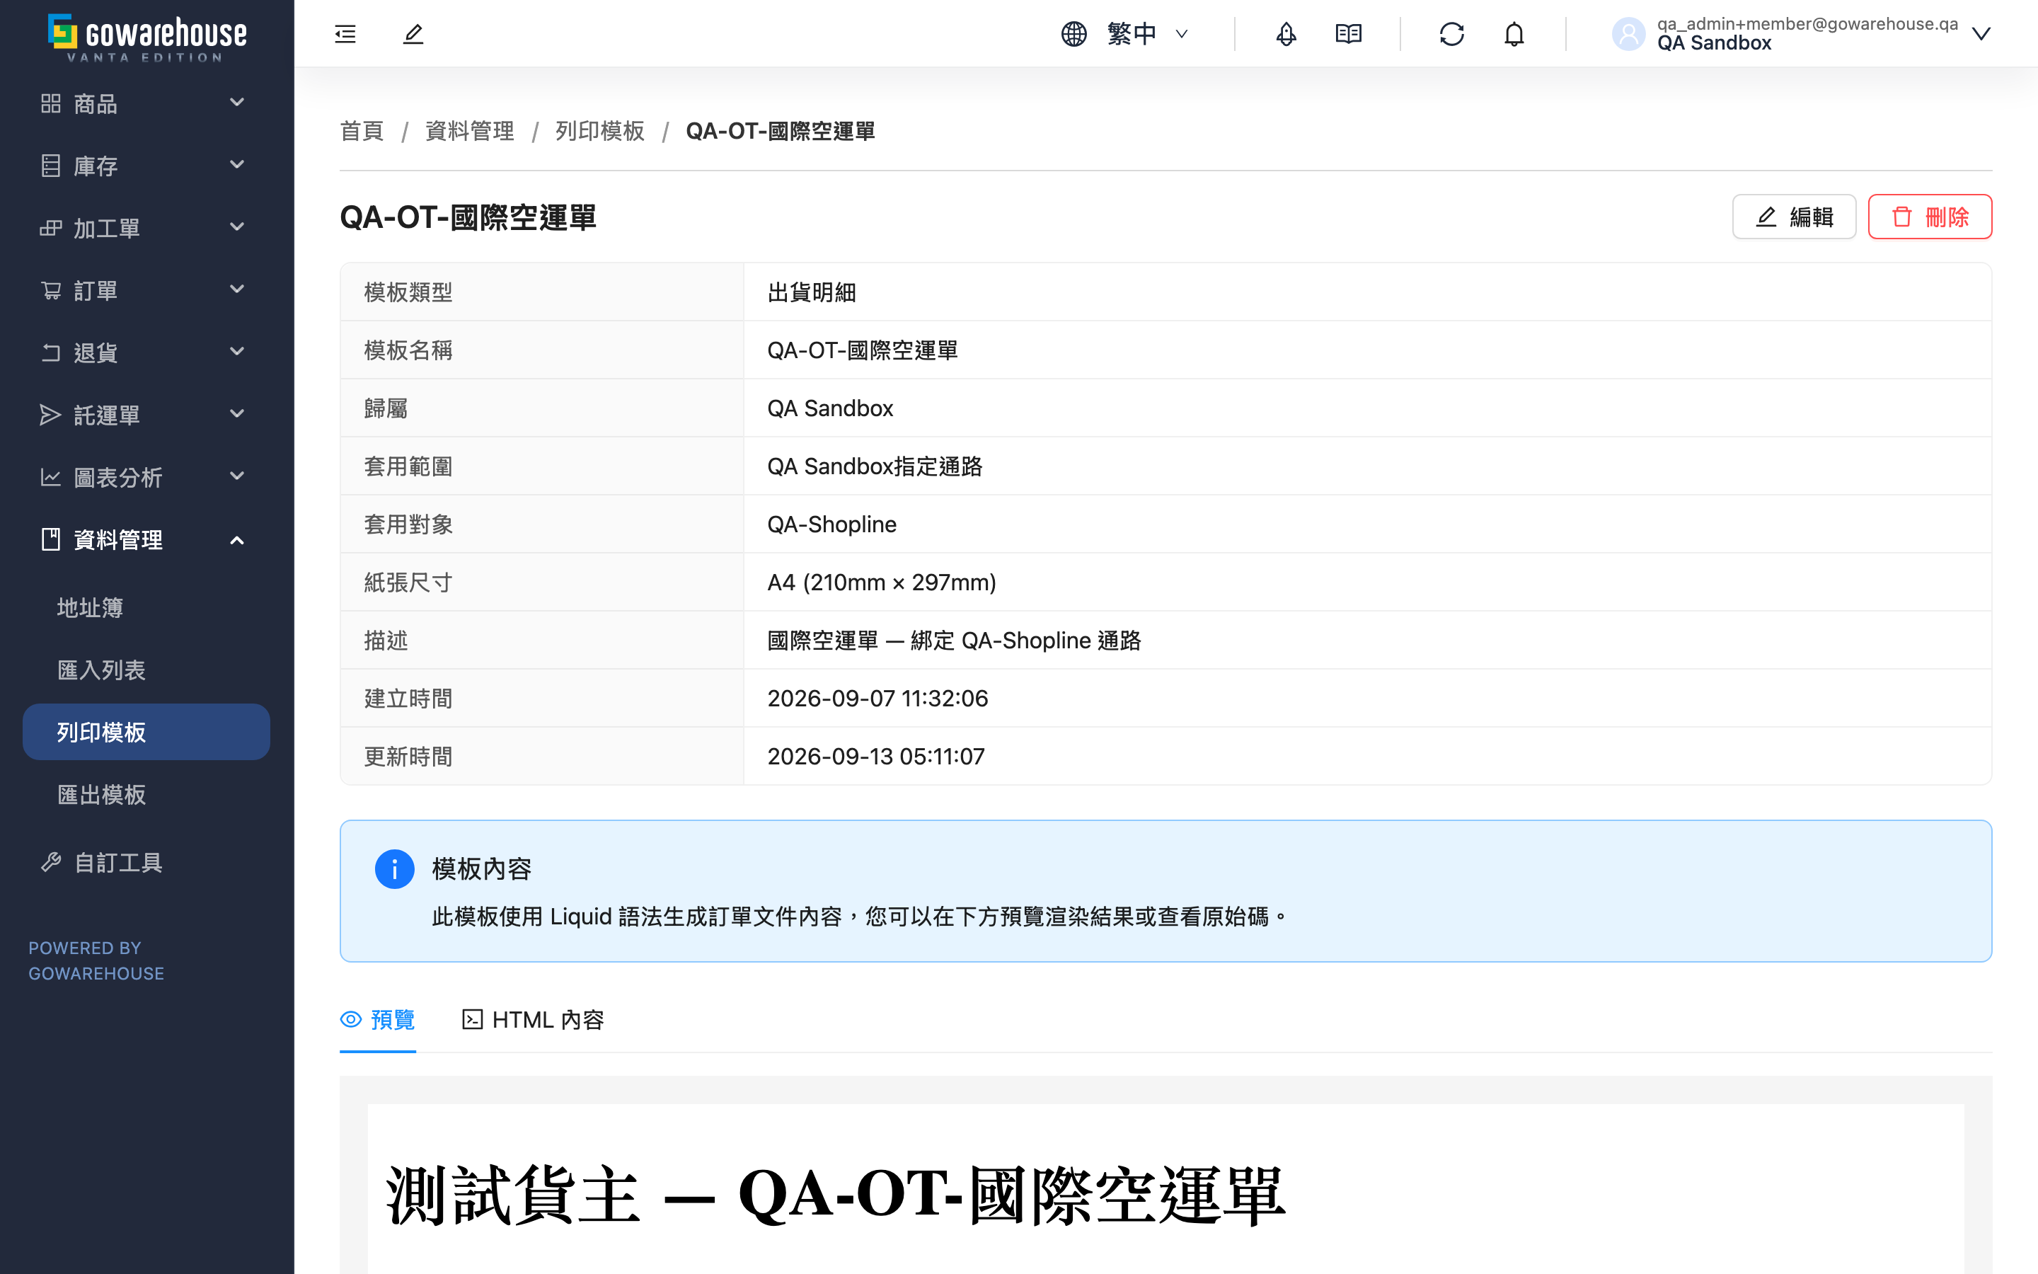The height and width of the screenshot is (1274, 2038).
Task: Expand the 庫存 sidebar menu
Action: tap(146, 166)
